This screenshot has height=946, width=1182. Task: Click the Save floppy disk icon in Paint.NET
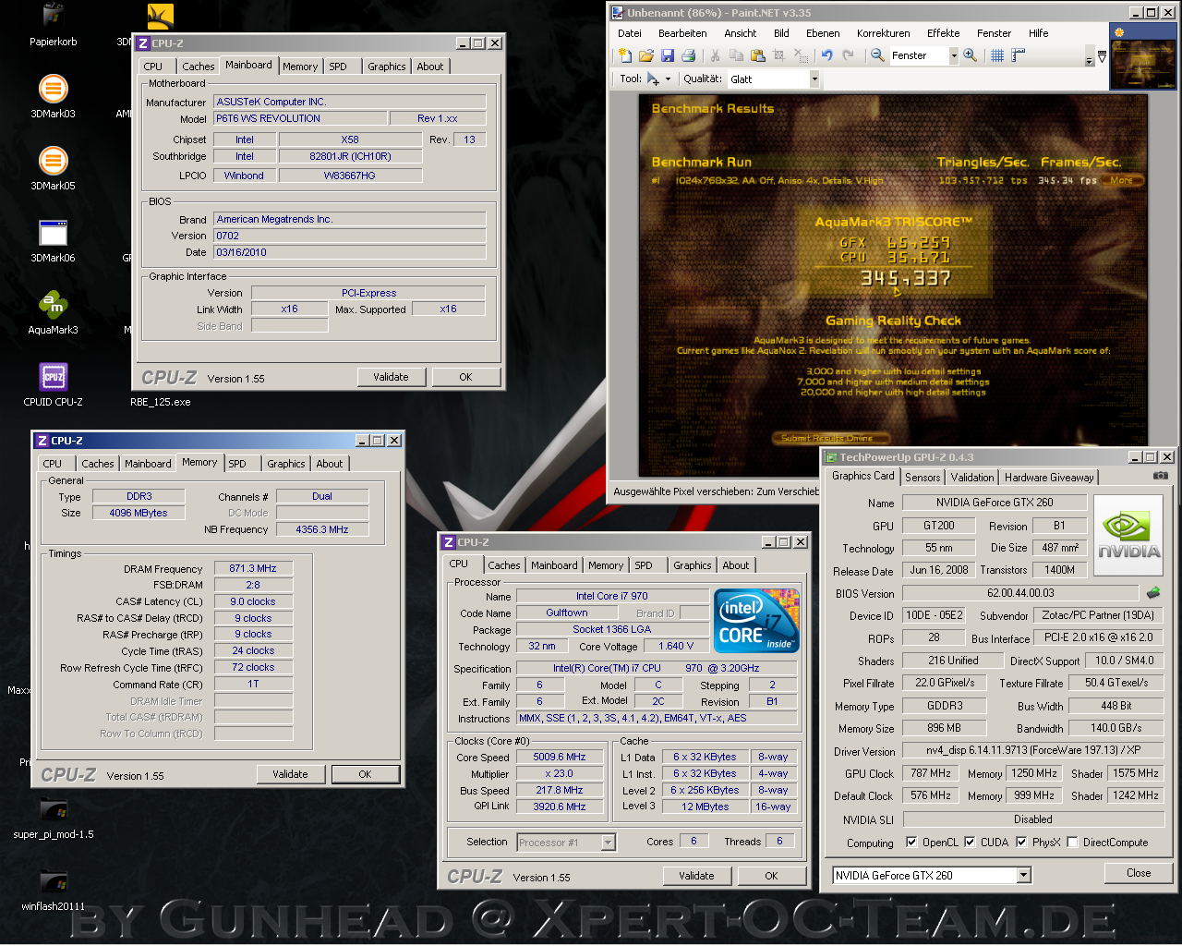668,55
